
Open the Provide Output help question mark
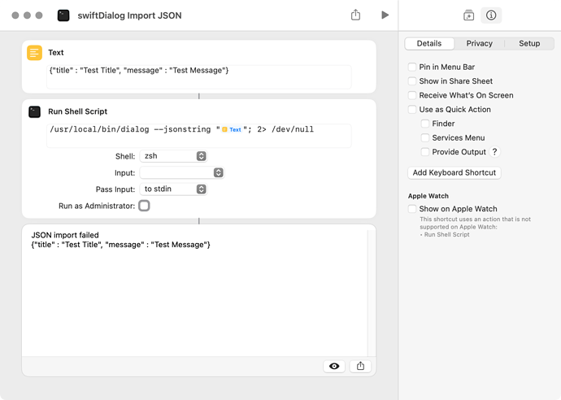point(494,152)
